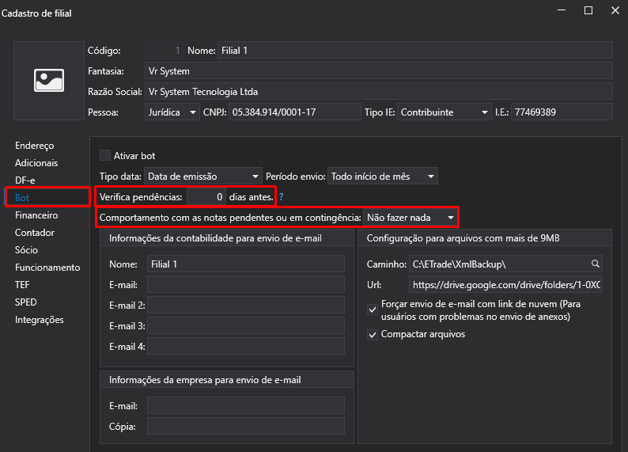The height and width of the screenshot is (452, 628).
Task: Toggle Forçar envio de e-mail com link de nuvem
Action: pyautogui.click(x=373, y=310)
